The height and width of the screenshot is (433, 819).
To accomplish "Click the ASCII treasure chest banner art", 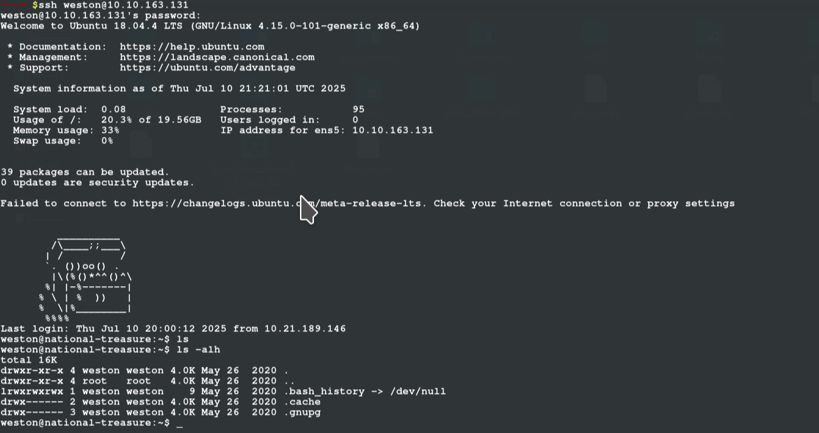I will click(x=85, y=277).
